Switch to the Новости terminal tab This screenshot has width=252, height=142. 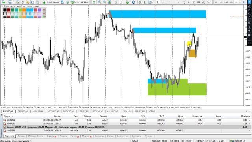(51, 136)
